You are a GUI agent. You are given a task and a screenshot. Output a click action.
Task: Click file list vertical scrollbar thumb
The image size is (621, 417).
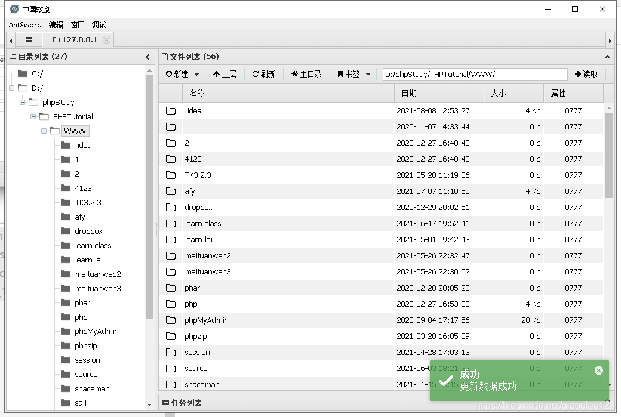point(609,155)
